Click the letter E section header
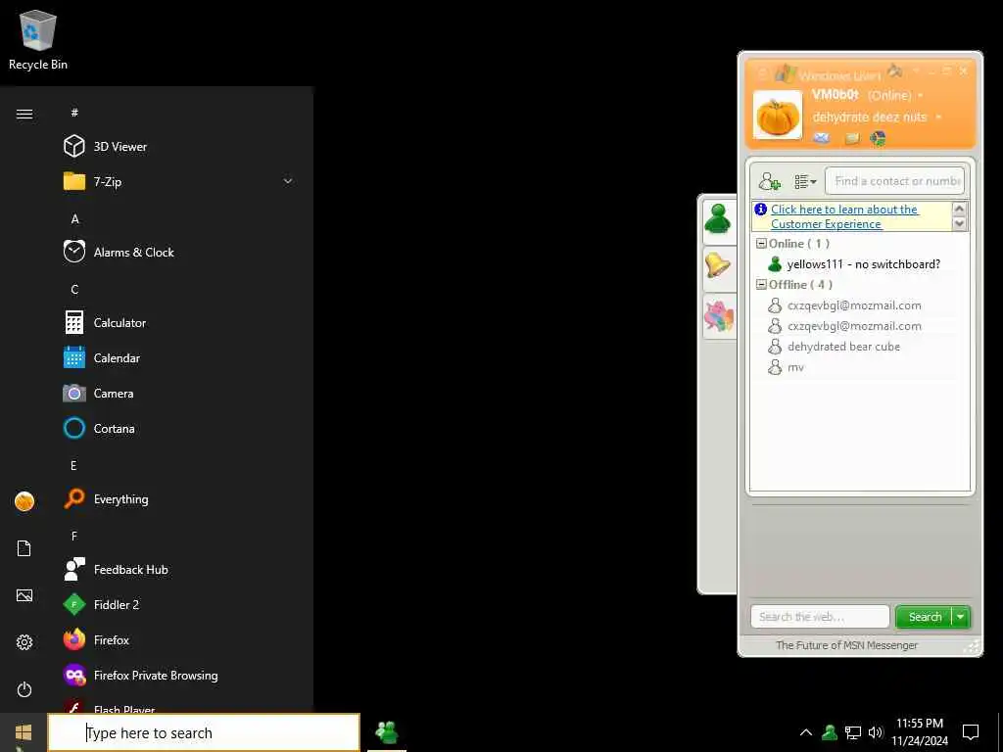The height and width of the screenshot is (752, 1003). click(x=73, y=465)
